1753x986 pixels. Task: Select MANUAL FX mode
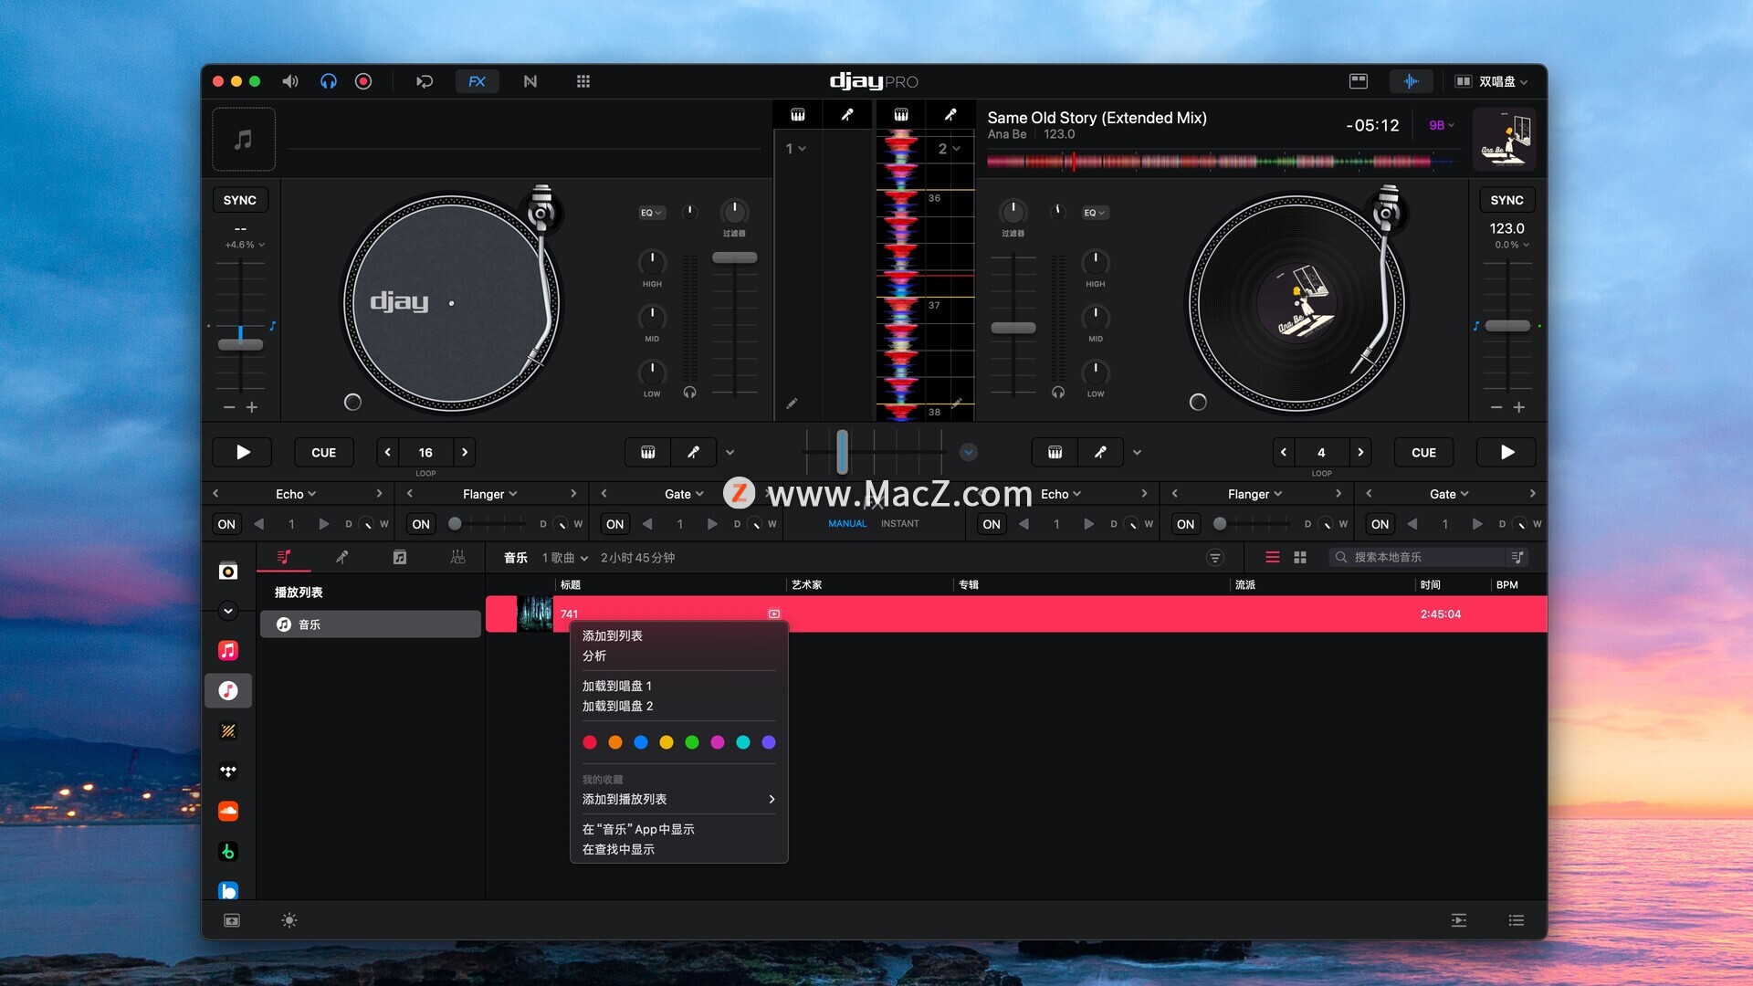847,524
